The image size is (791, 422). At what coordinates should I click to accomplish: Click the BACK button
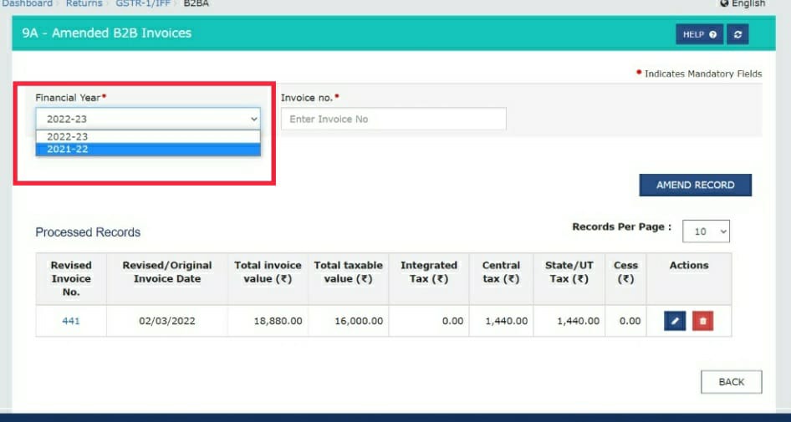[x=731, y=382]
